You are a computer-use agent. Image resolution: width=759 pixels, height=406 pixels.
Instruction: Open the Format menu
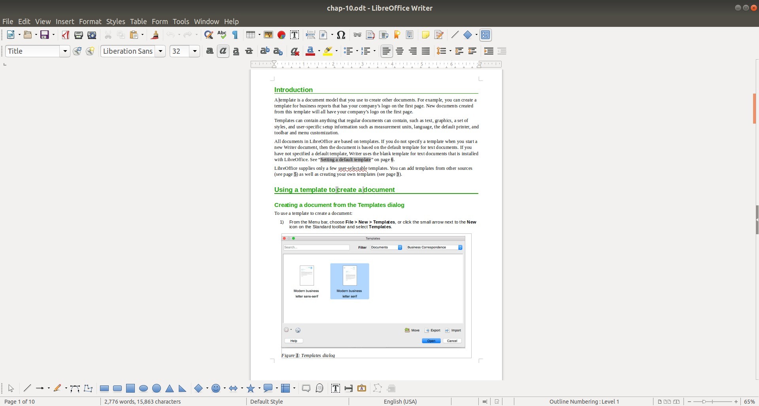90,21
